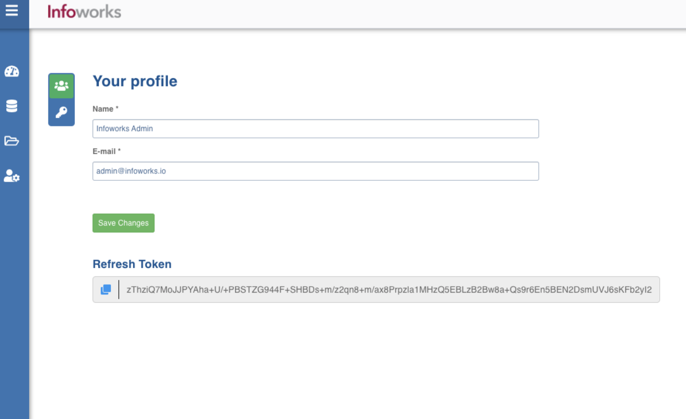Open the hamburger navigation menu
The height and width of the screenshot is (419, 686).
click(x=12, y=11)
